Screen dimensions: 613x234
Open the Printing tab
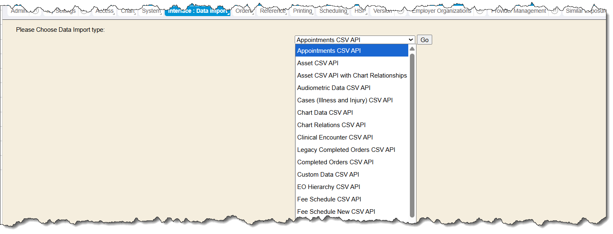pyautogui.click(x=303, y=11)
